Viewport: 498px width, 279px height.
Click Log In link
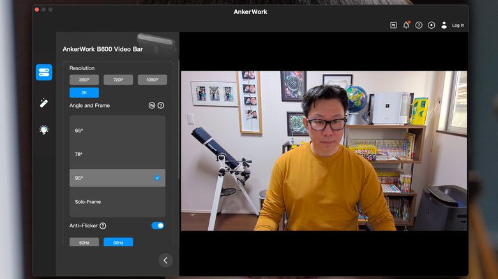458,25
